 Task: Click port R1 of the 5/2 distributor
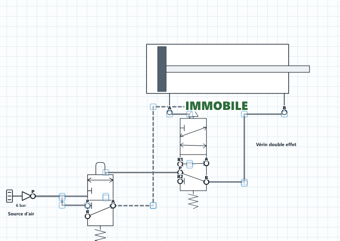coord(180,164)
